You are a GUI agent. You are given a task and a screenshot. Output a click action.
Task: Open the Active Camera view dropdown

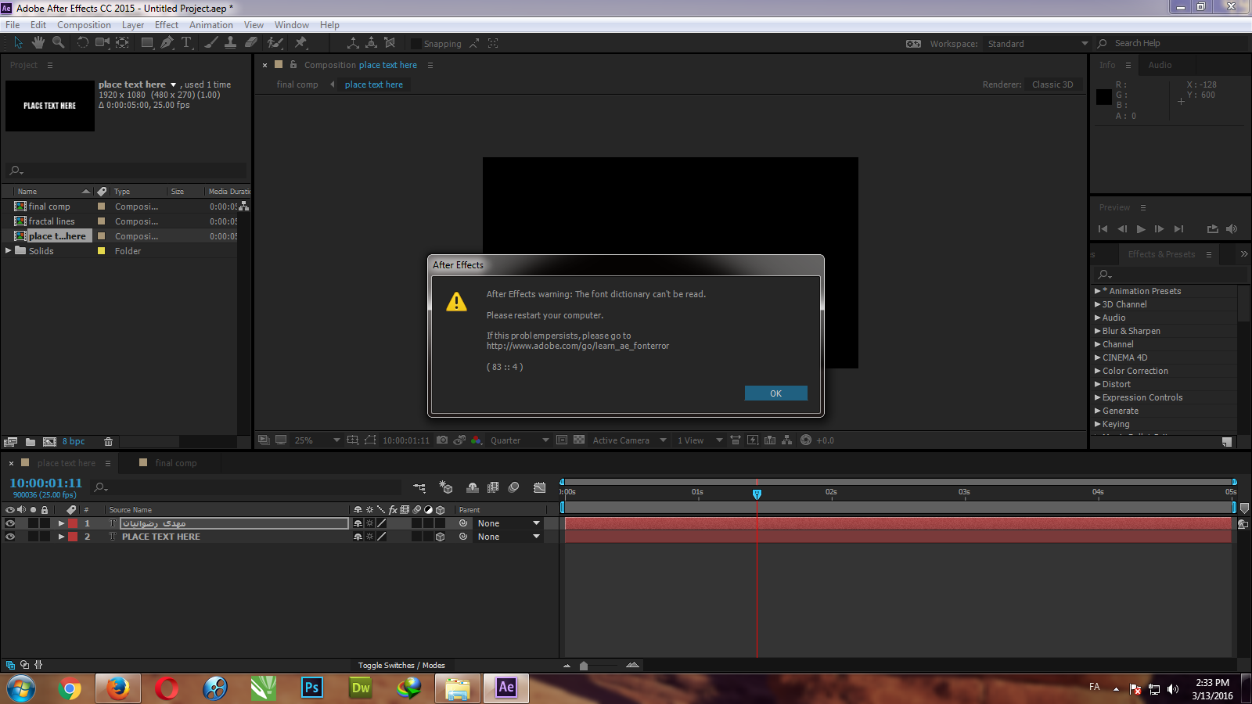tap(629, 440)
